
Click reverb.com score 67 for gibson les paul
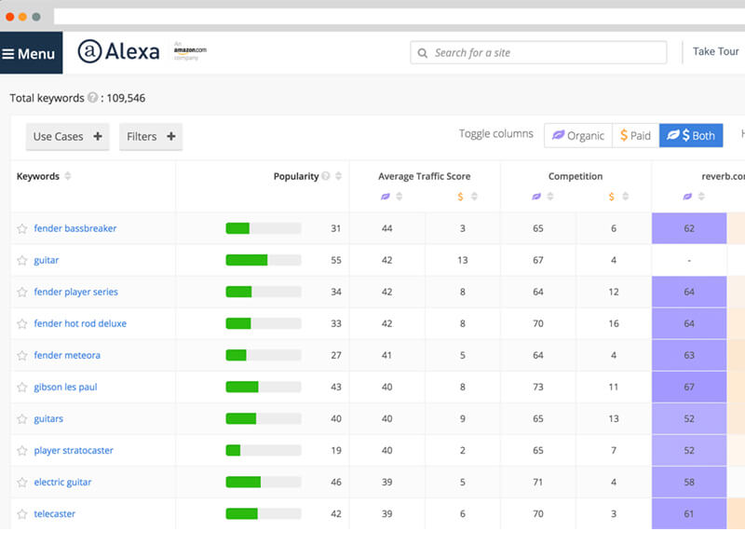tap(689, 387)
